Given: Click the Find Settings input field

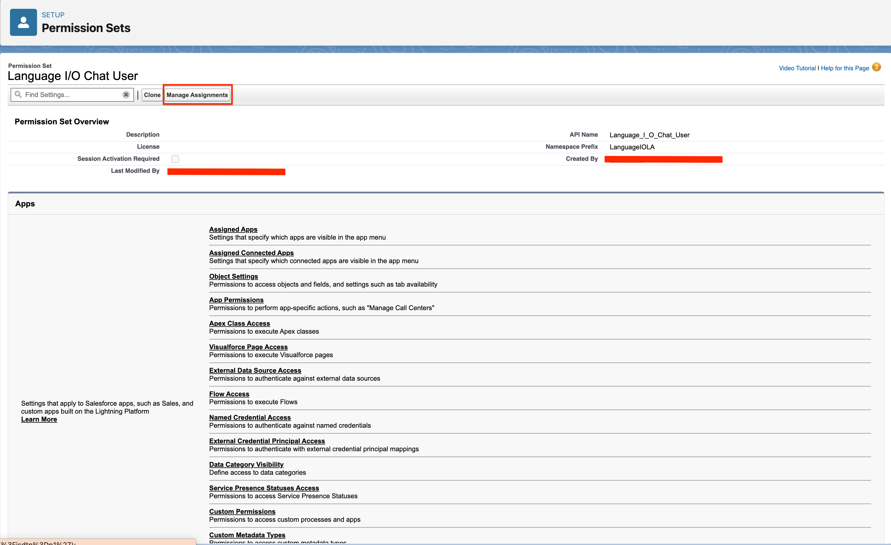Looking at the screenshot, I should pyautogui.click(x=72, y=95).
